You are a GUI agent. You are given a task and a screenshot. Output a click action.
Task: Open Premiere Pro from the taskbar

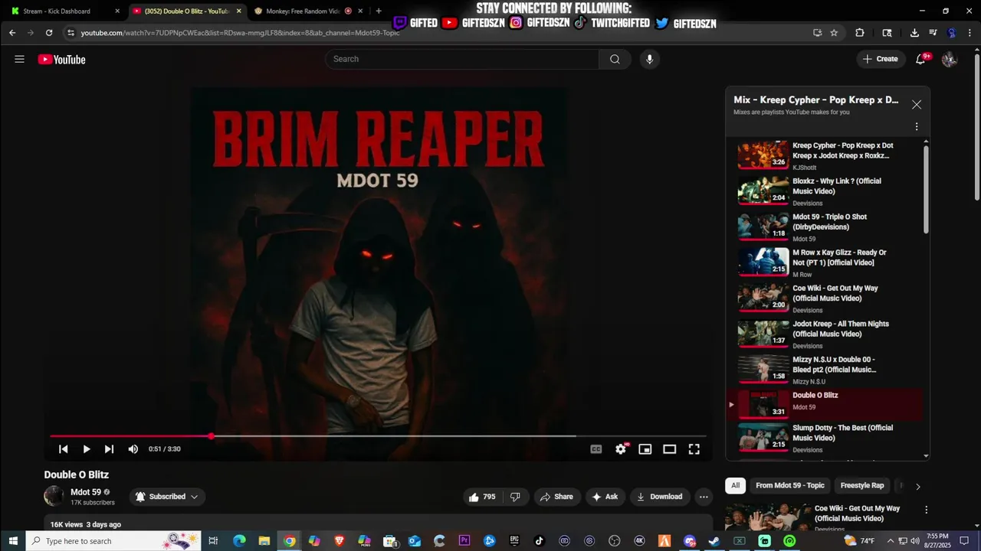click(464, 541)
